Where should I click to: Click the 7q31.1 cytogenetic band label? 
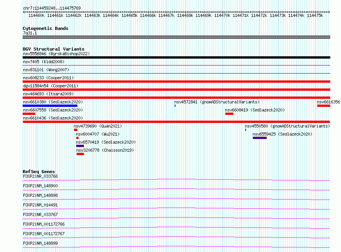(x=30, y=33)
